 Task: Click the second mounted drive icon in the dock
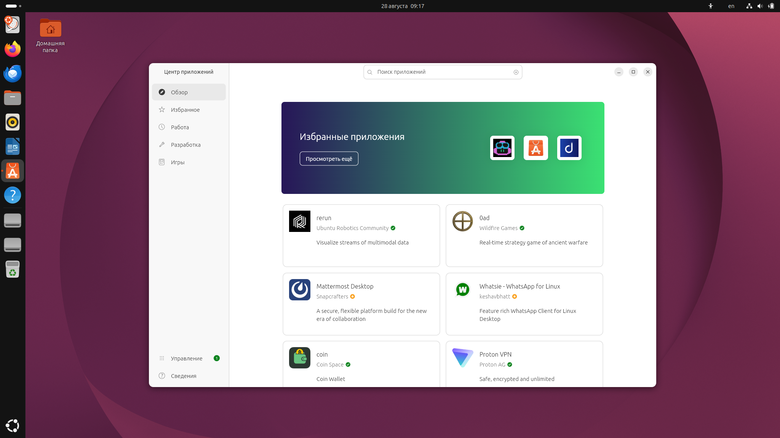click(x=13, y=245)
